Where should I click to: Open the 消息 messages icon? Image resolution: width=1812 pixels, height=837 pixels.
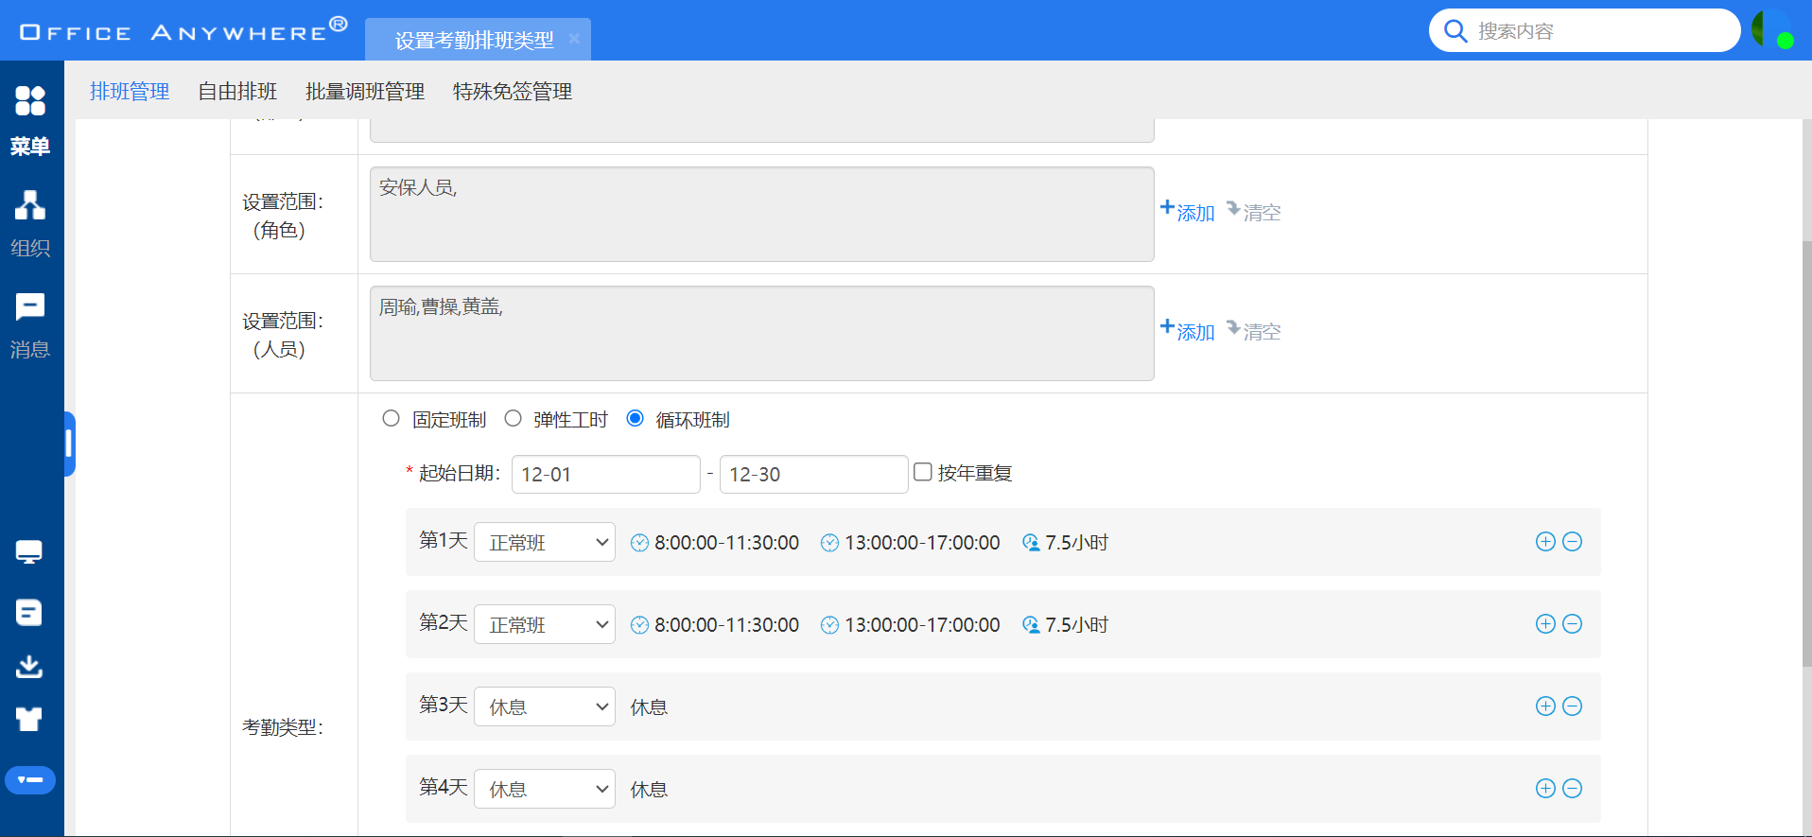(30, 306)
